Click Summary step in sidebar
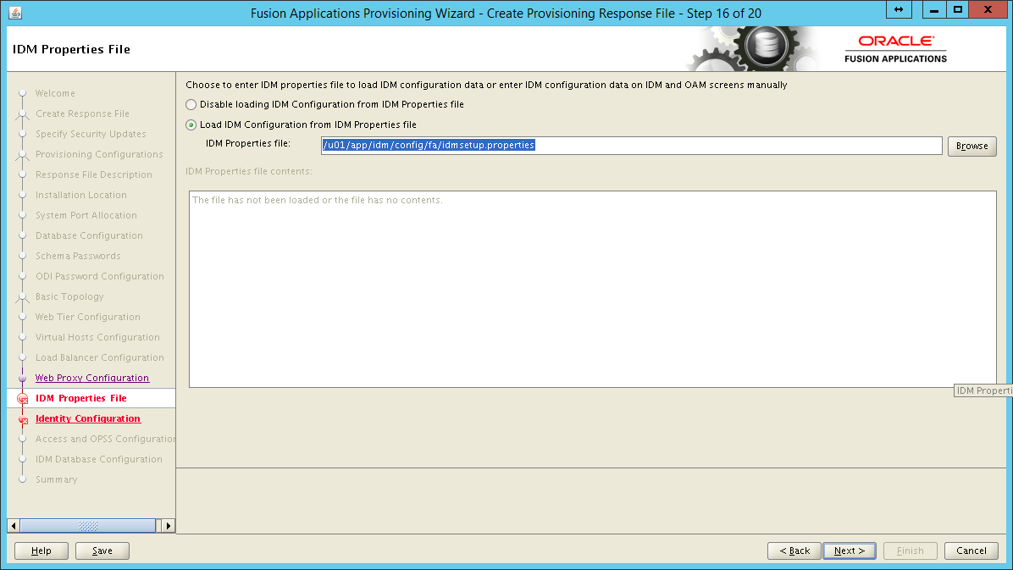The width and height of the screenshot is (1013, 570). click(56, 479)
